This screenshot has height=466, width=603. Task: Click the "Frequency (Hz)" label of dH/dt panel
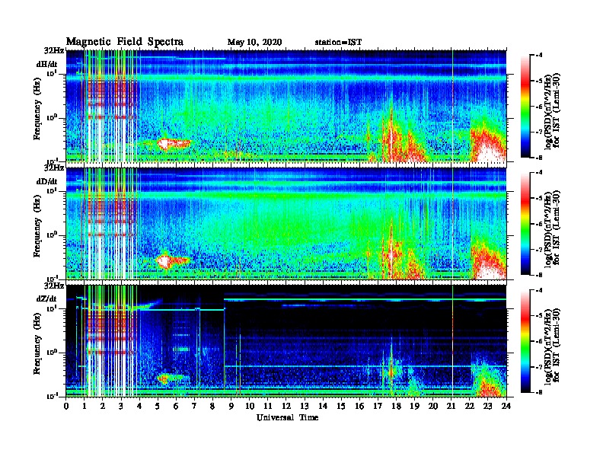(x=37, y=109)
